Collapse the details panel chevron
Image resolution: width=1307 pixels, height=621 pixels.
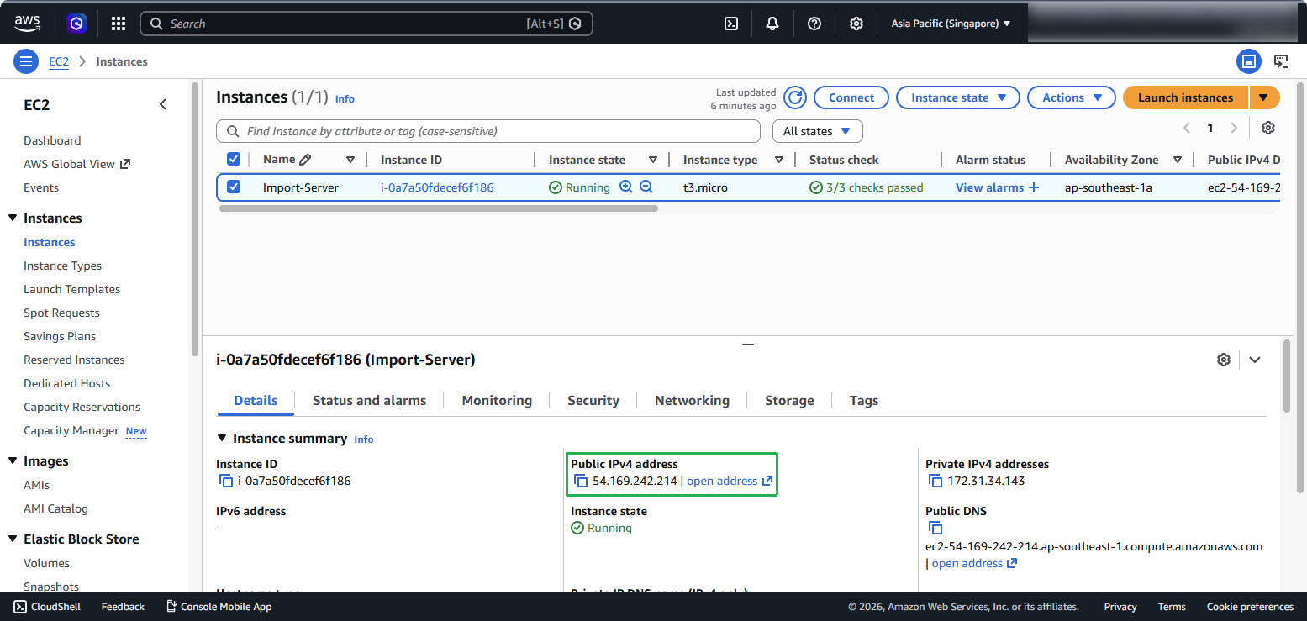click(x=1255, y=360)
